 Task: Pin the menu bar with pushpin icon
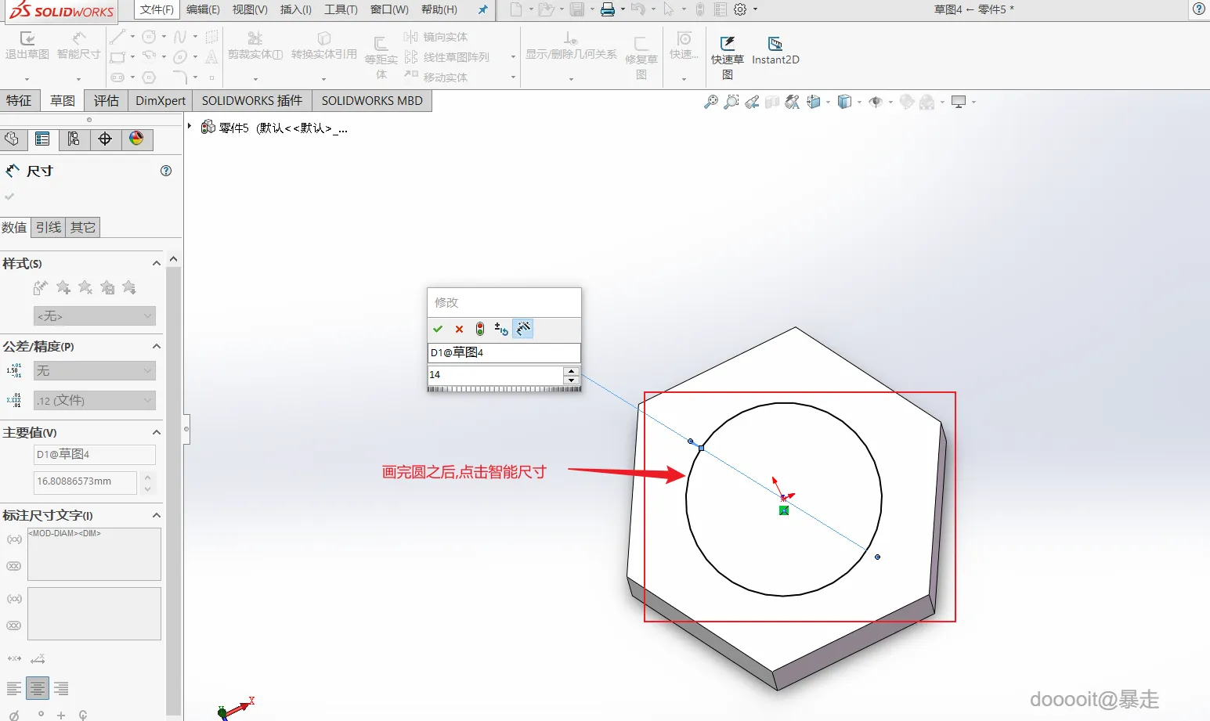[482, 9]
